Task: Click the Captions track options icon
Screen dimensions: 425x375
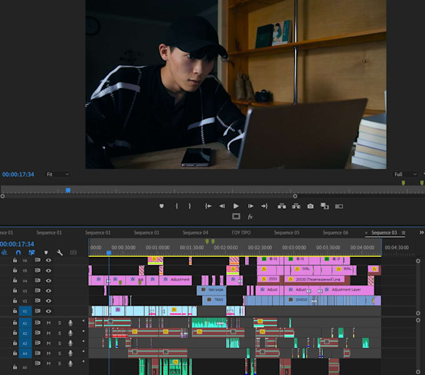Action: (x=74, y=252)
